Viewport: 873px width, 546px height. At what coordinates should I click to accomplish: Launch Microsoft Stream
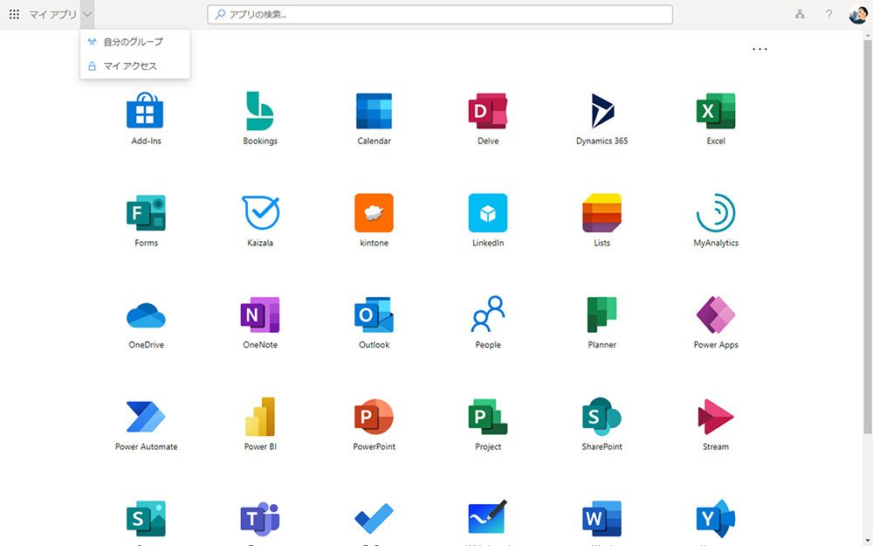(716, 417)
